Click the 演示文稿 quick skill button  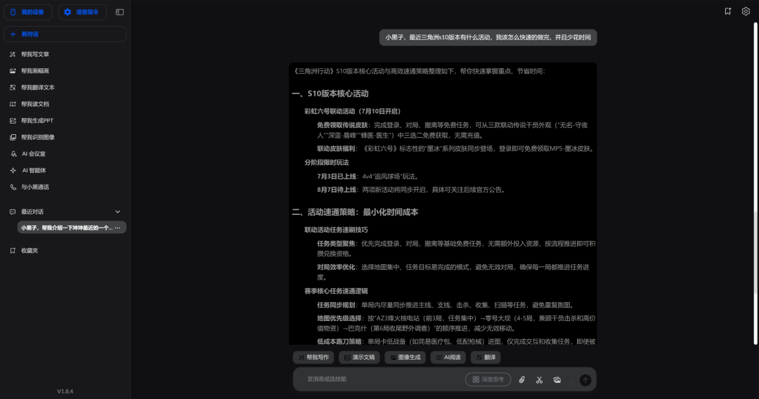pyautogui.click(x=359, y=358)
